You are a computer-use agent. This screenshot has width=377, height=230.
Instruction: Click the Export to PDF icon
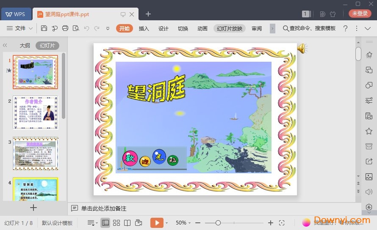coord(55,28)
